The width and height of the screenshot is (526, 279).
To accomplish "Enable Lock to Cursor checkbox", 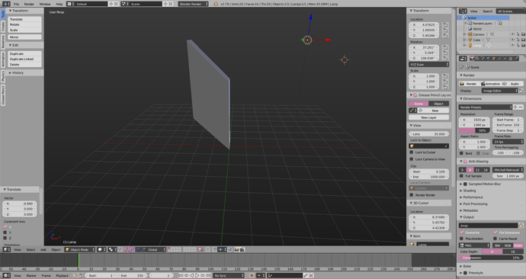I will 412,152.
